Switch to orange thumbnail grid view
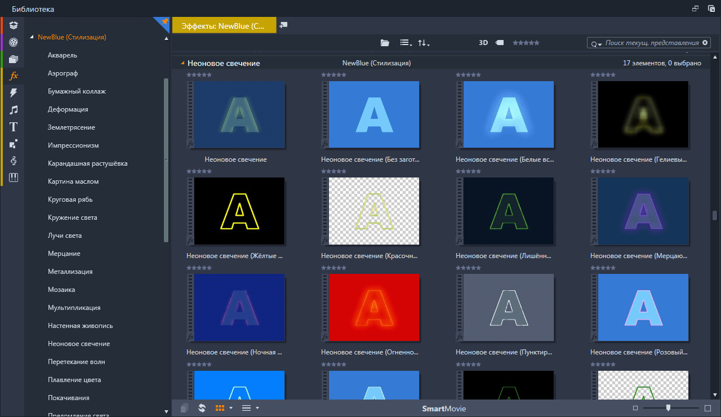Screen dimensions: 721x417 (220, 408)
